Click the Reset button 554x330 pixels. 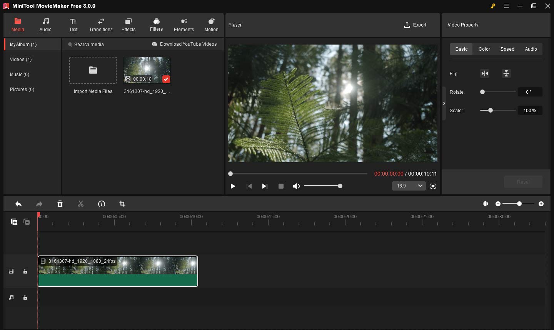[x=523, y=182]
